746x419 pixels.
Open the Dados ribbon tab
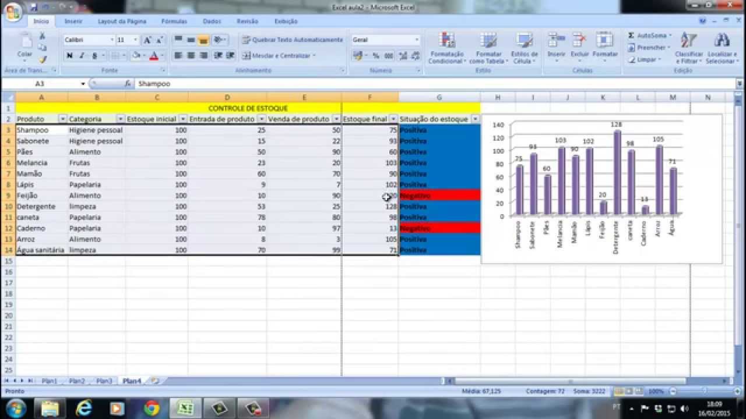(x=212, y=21)
